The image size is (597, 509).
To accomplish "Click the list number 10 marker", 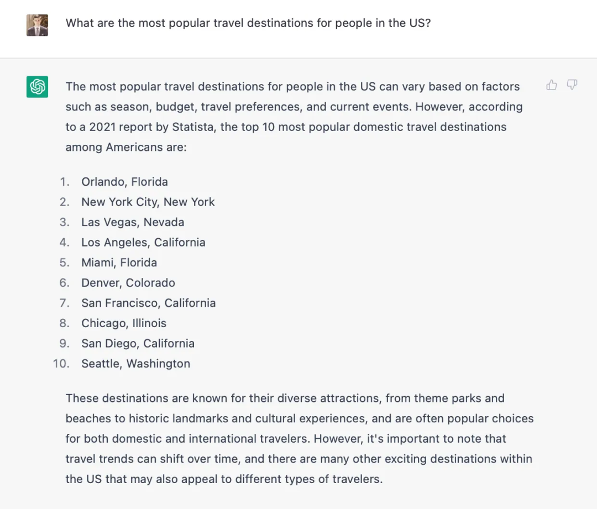I will (x=61, y=364).
